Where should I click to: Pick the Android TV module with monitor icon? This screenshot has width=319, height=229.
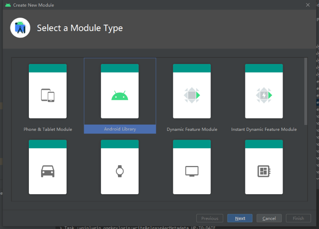click(192, 167)
